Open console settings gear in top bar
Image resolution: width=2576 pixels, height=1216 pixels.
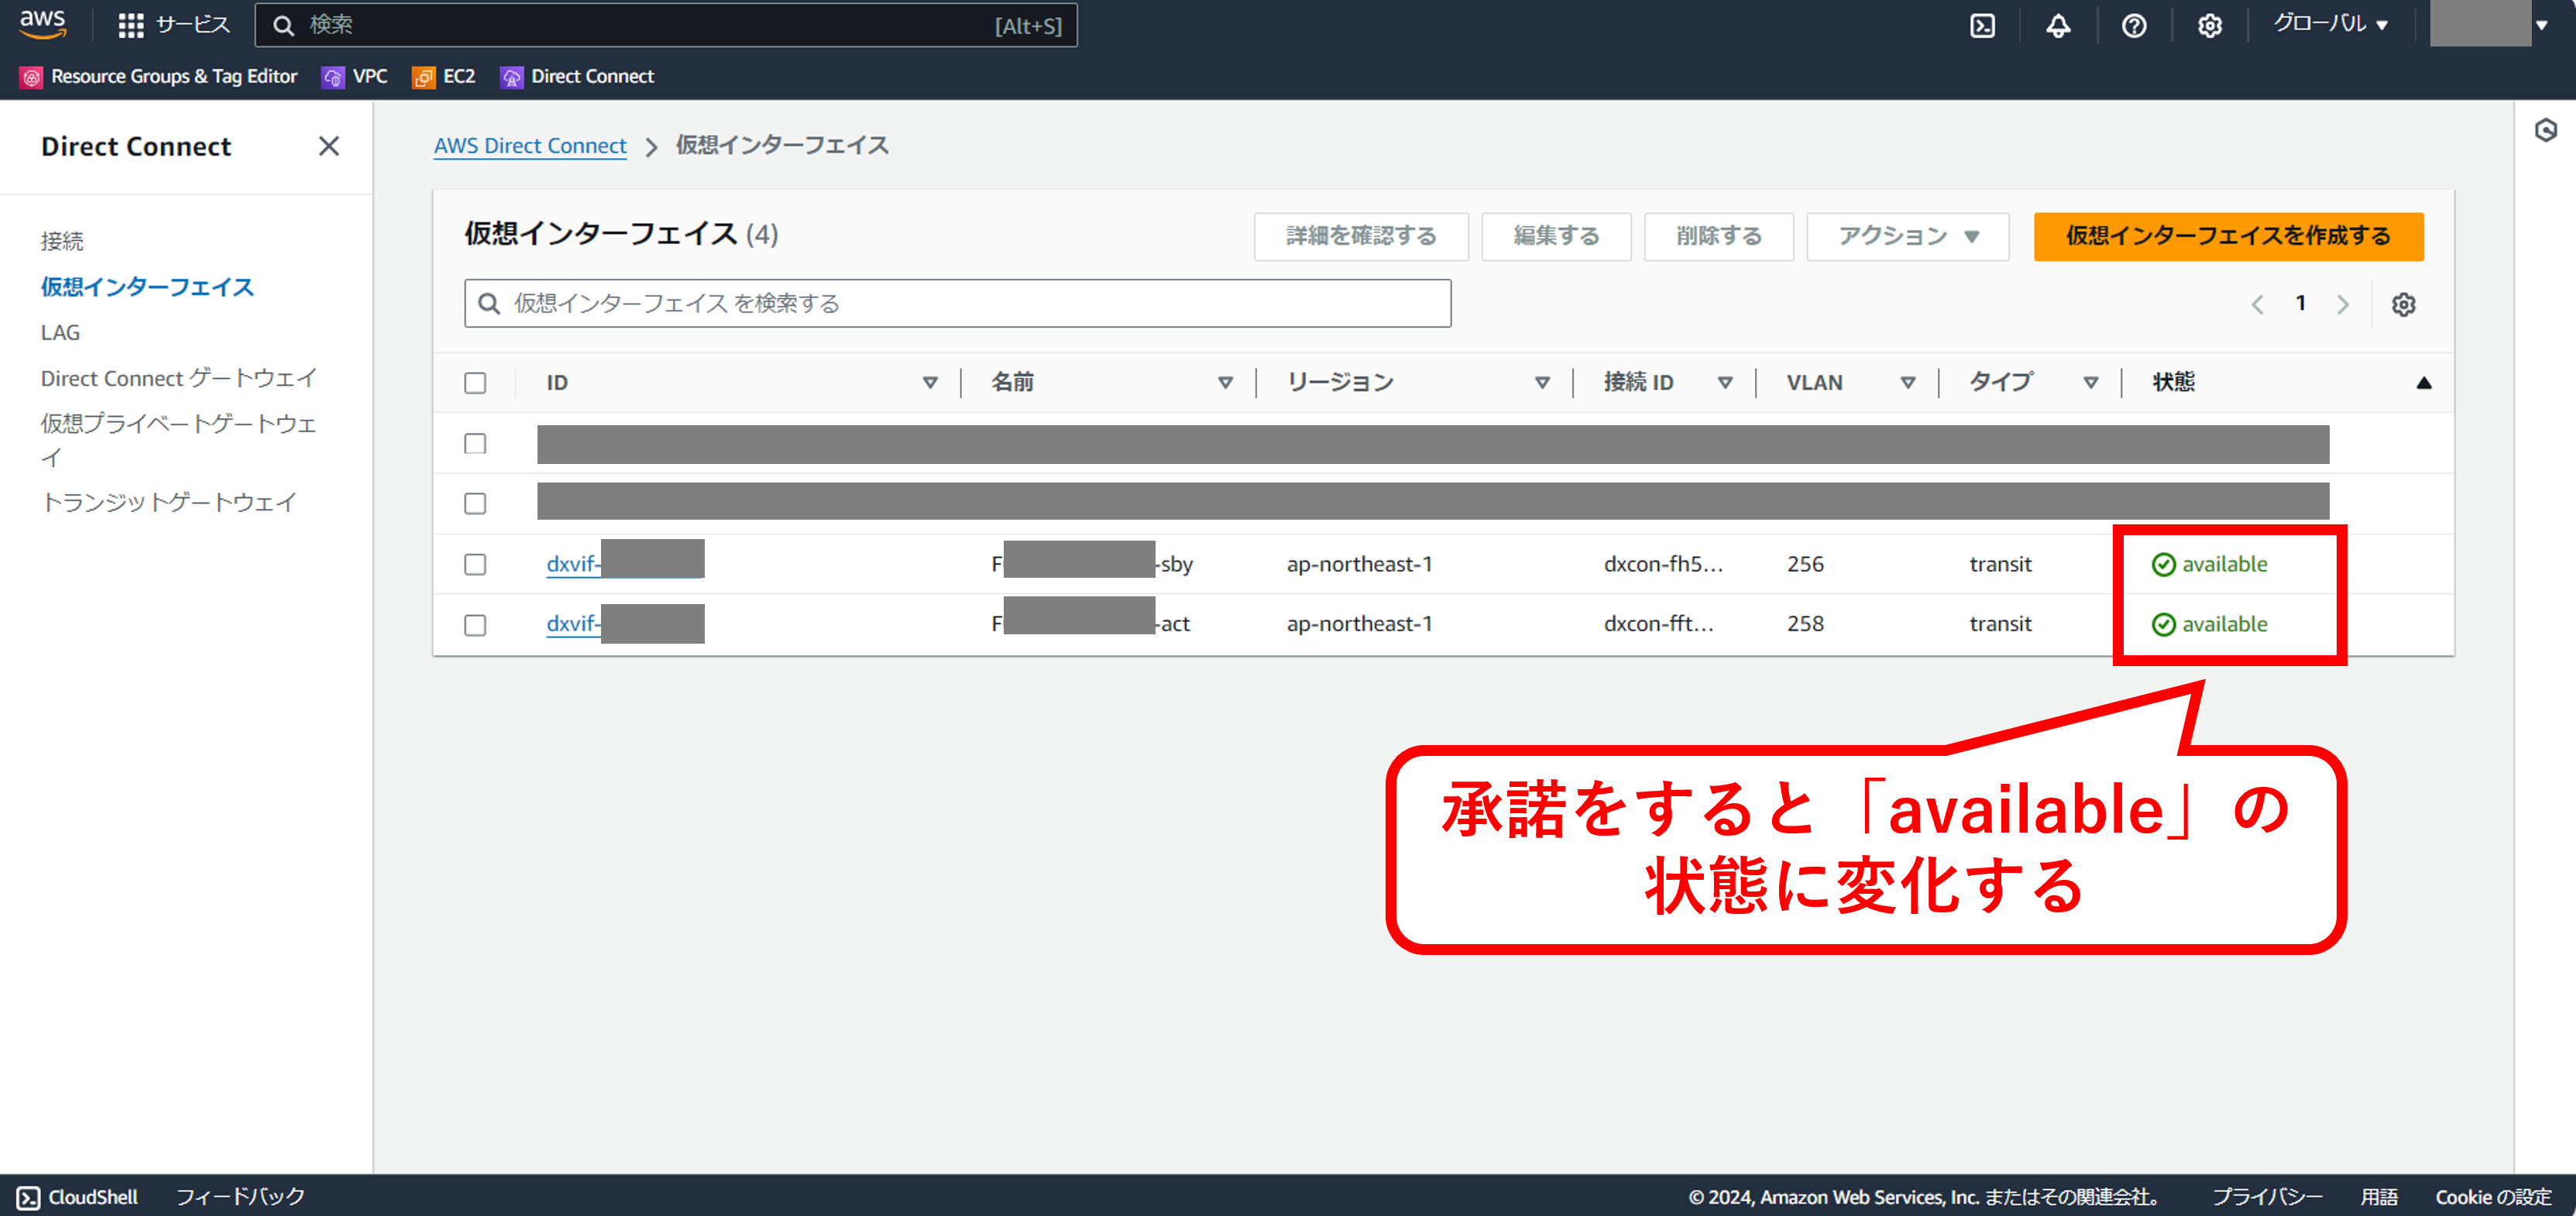[x=2209, y=25]
